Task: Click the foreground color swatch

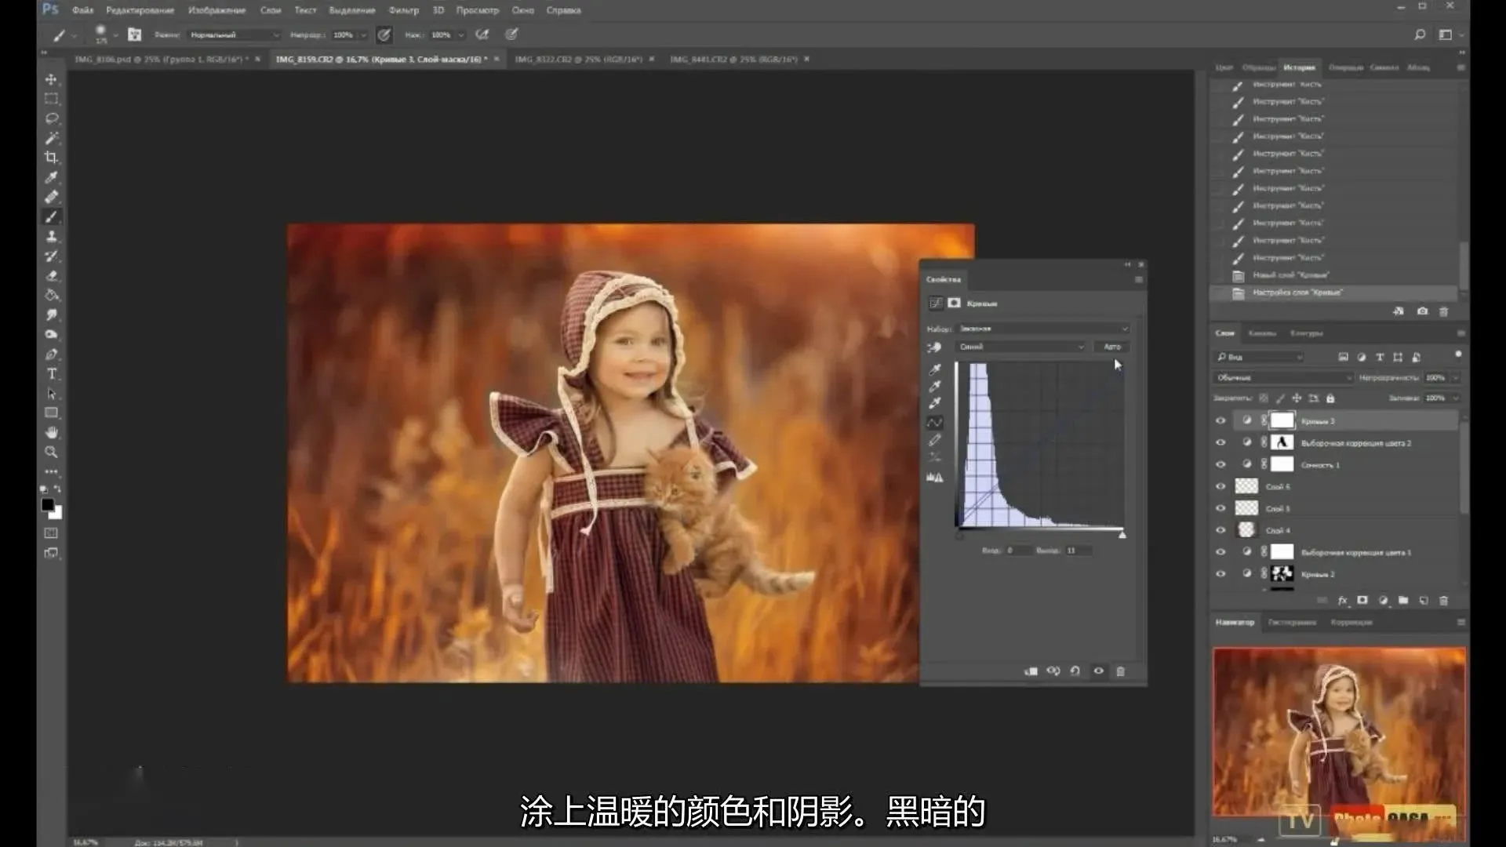Action: pos(48,505)
